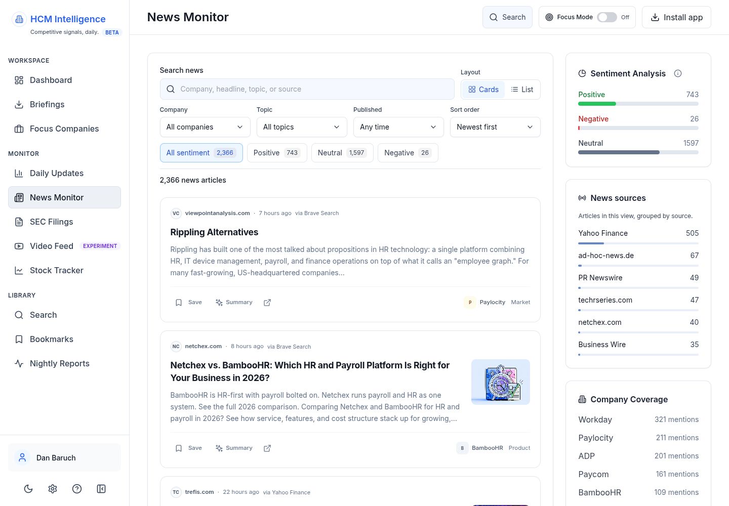Open the Rippling Alternatives headline

[x=214, y=232]
